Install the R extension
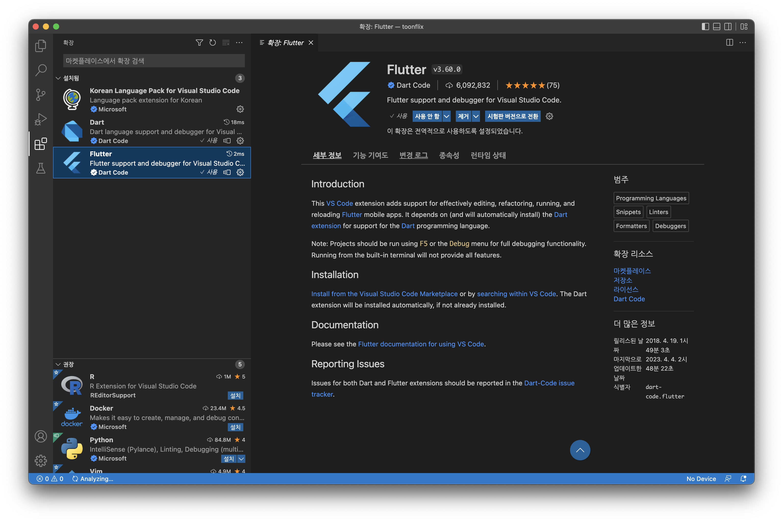 tap(235, 396)
